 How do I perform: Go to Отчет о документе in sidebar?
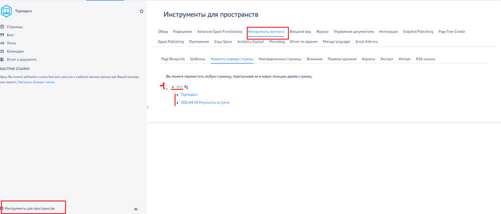[22, 60]
